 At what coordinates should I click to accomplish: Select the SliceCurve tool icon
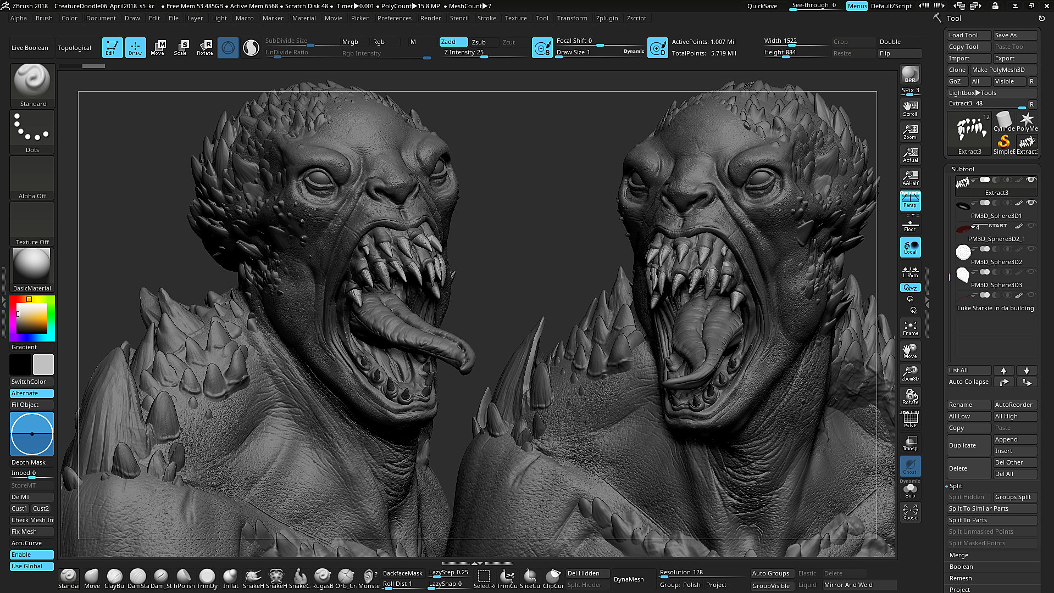tap(530, 579)
